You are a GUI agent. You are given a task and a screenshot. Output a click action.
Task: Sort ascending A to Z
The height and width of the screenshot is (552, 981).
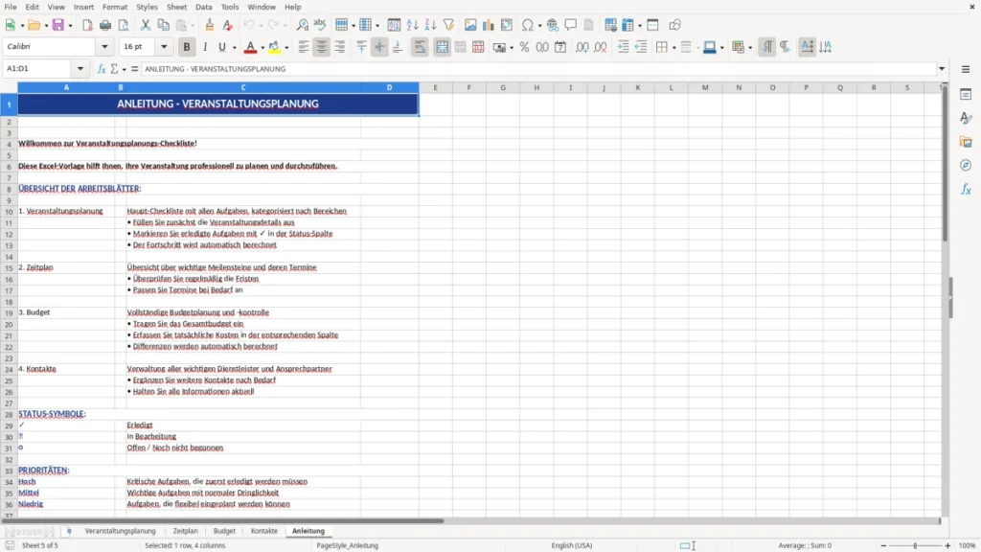412,25
